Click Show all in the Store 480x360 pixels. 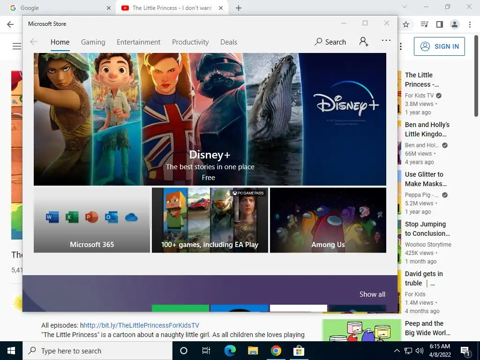point(372,294)
